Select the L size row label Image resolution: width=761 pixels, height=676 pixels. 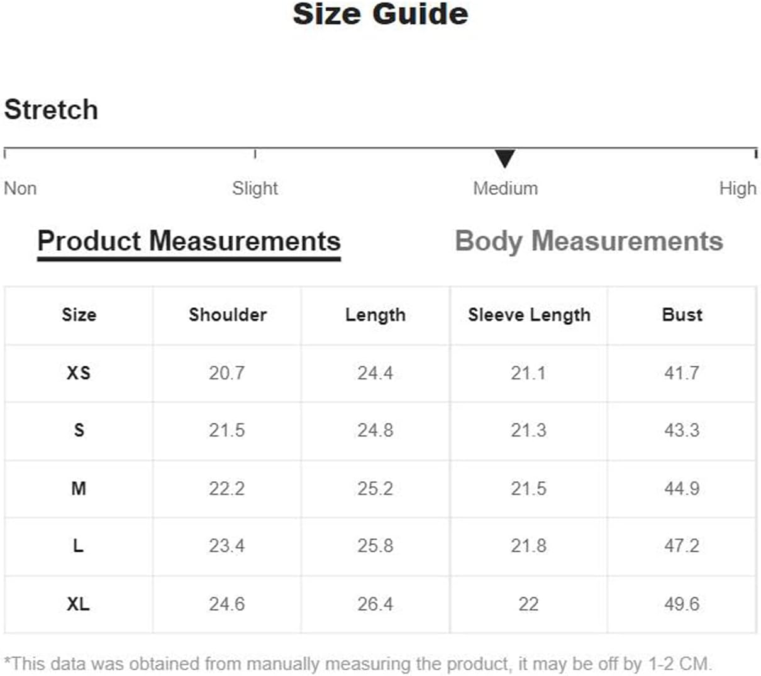click(78, 545)
